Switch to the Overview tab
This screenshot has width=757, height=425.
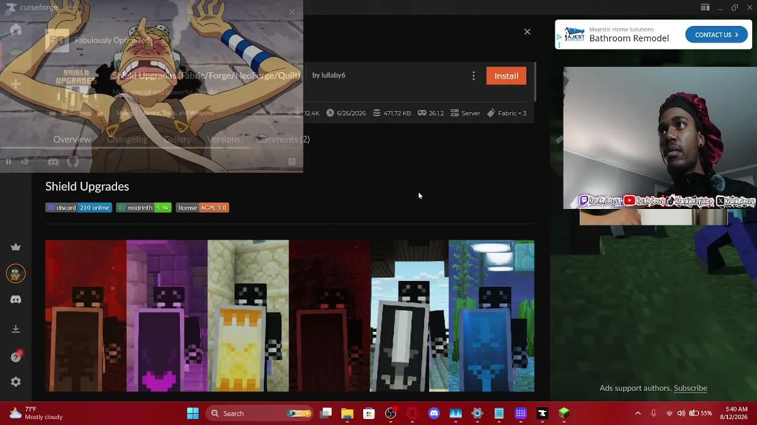tap(72, 139)
